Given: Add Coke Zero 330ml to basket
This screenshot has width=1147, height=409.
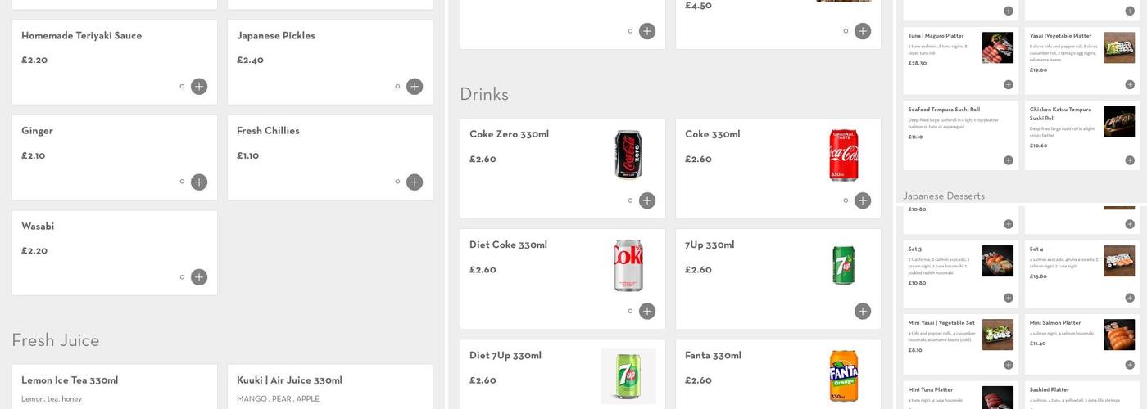Looking at the screenshot, I should click(647, 200).
